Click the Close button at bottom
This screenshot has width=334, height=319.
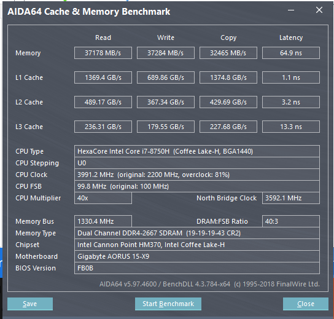306,304
